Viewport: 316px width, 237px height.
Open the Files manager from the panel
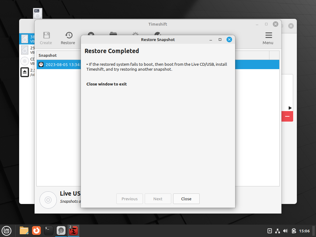click(24, 231)
